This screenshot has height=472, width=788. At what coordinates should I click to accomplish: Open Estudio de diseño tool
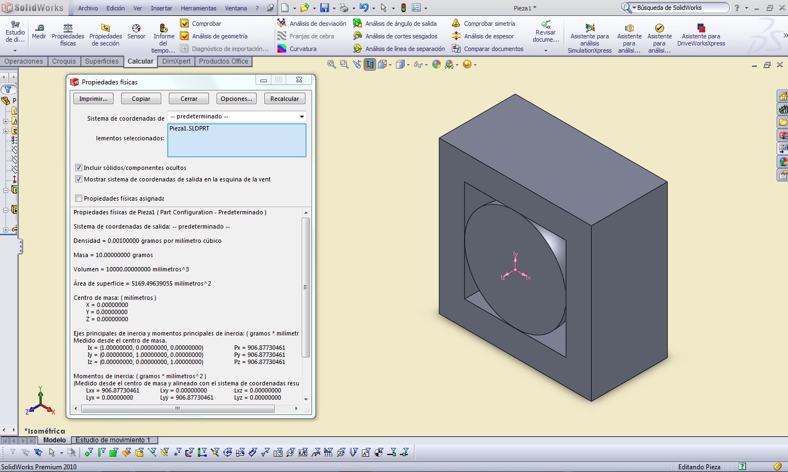[x=15, y=32]
